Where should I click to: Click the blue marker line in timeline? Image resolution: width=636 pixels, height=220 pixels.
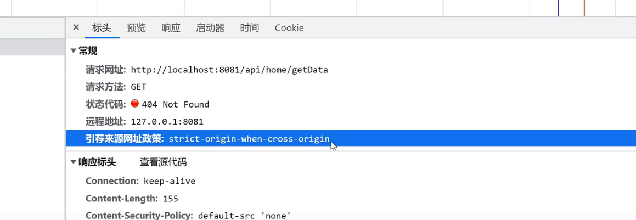(x=558, y=8)
